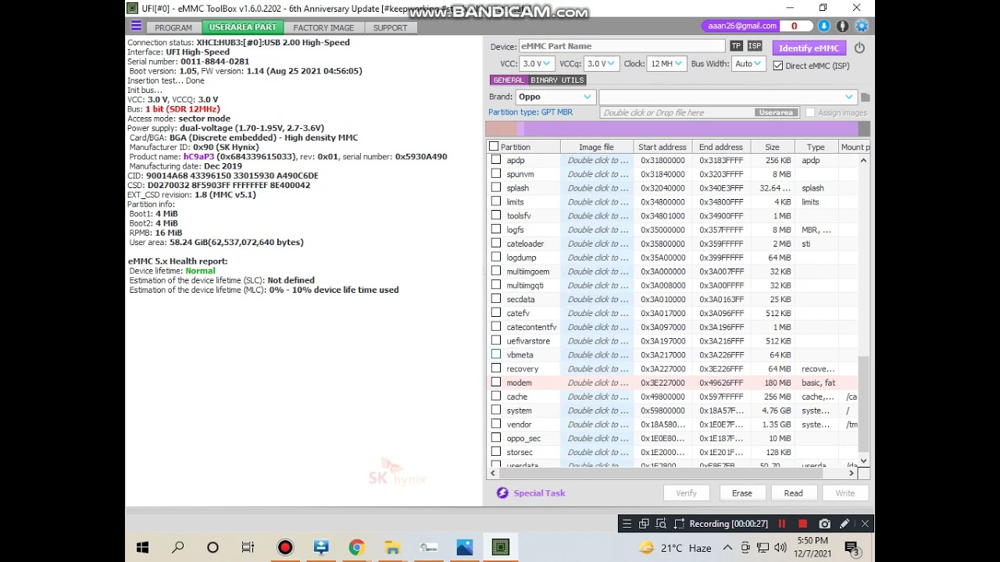The height and width of the screenshot is (562, 1000).
Task: Pause the Bandicam recording
Action: pyautogui.click(x=782, y=524)
